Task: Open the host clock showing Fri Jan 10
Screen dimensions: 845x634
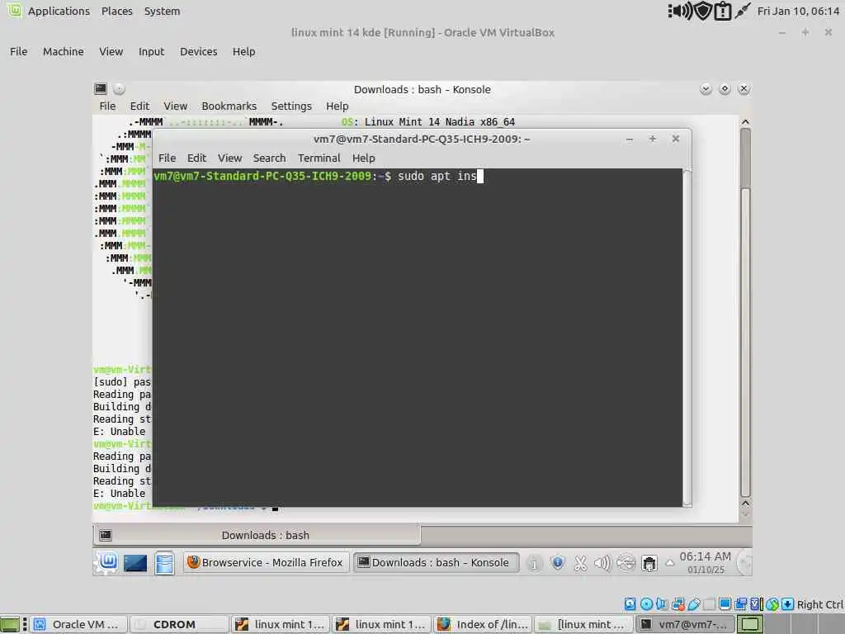Action: 798,11
